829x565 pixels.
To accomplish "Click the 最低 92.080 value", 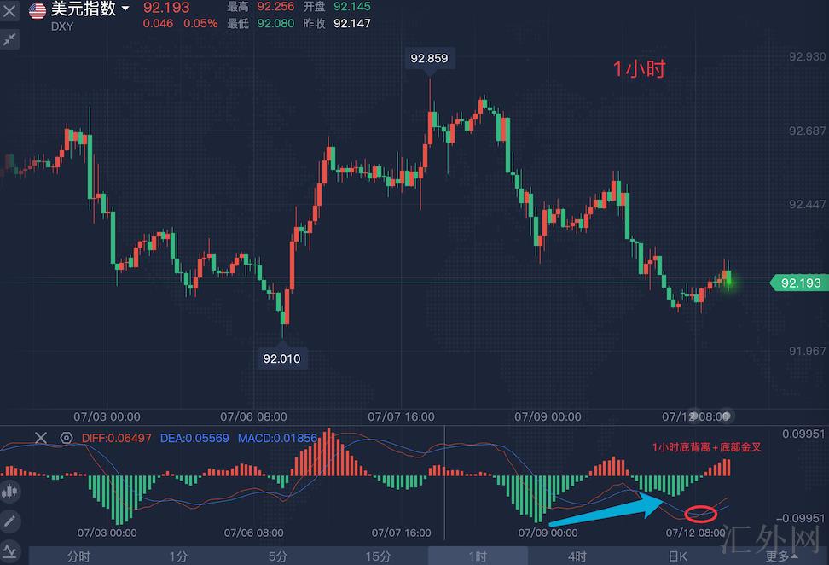I will (275, 23).
